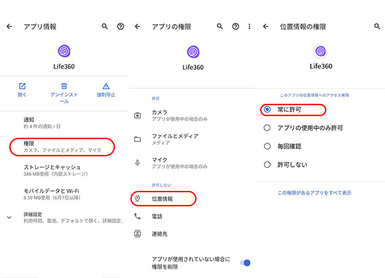385x278 pixels.
Task: Tap the folder icon beside ファイルとメディア
Action: 137,139
